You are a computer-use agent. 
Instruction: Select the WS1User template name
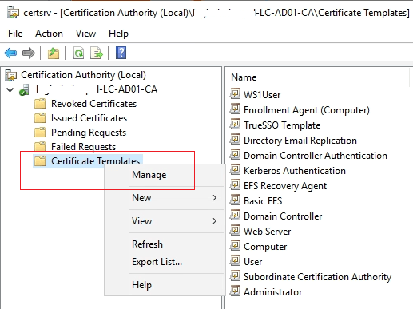(262, 95)
